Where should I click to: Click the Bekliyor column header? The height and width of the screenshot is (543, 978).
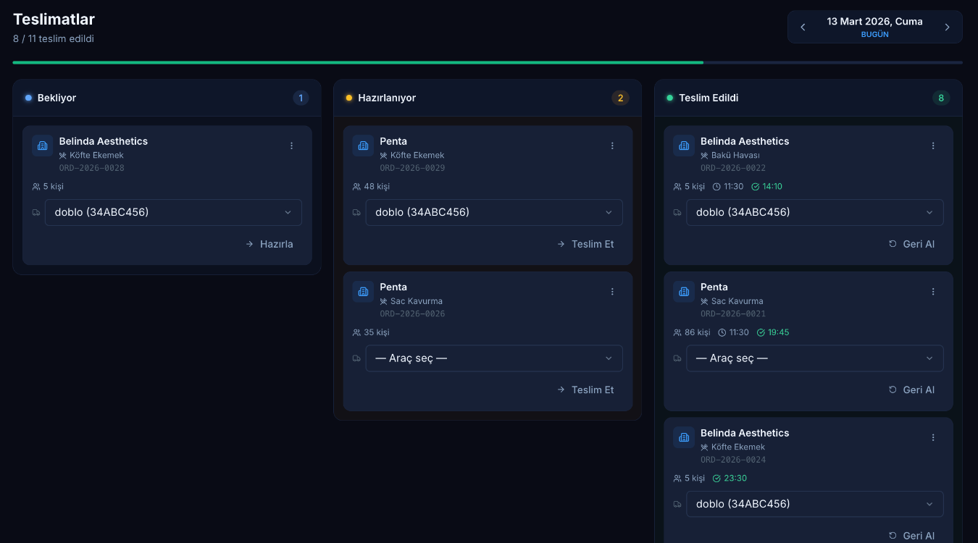(x=167, y=98)
